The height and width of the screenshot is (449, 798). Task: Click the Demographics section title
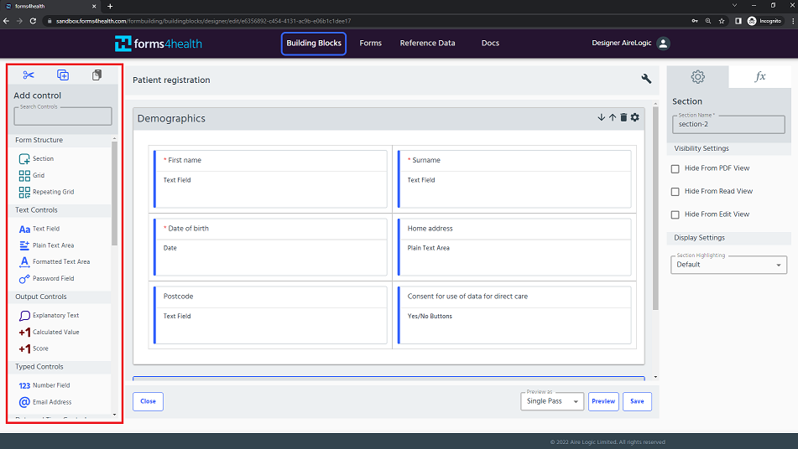point(171,118)
